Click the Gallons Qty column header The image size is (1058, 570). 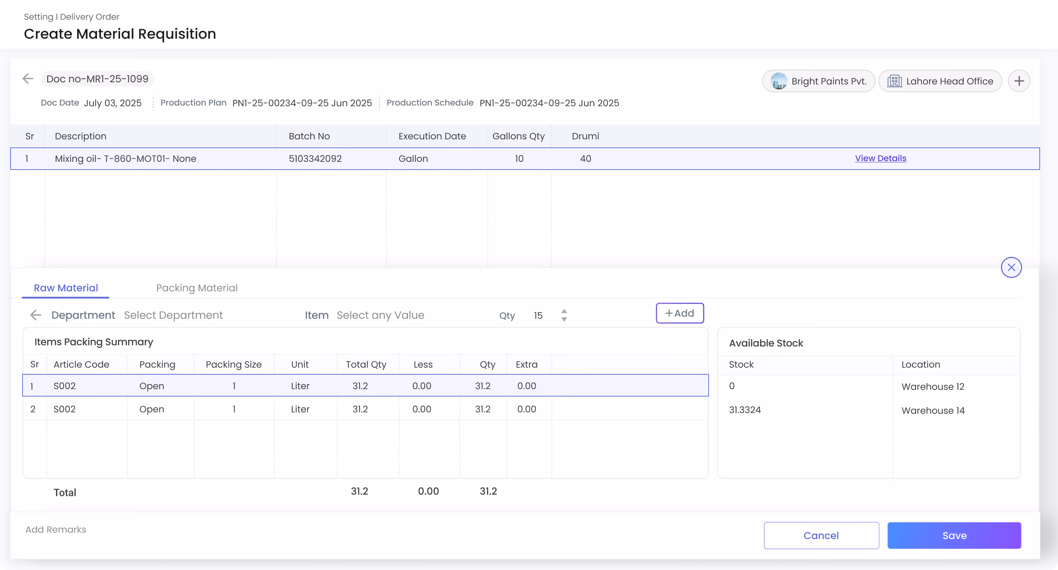point(518,136)
